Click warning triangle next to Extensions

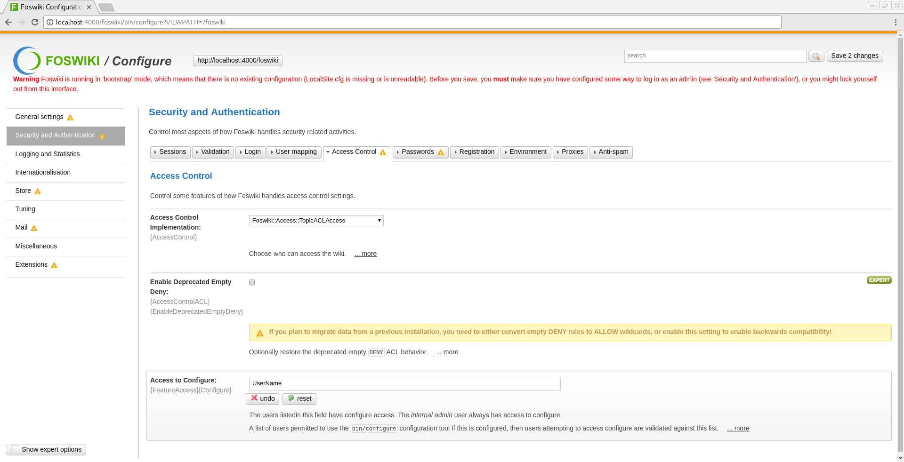(54, 265)
